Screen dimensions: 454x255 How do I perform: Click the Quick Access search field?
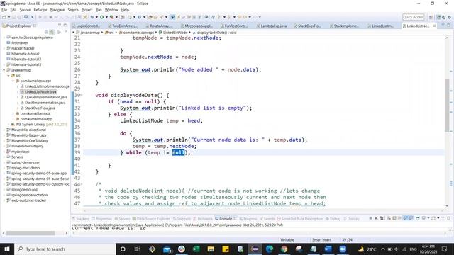coord(413,17)
